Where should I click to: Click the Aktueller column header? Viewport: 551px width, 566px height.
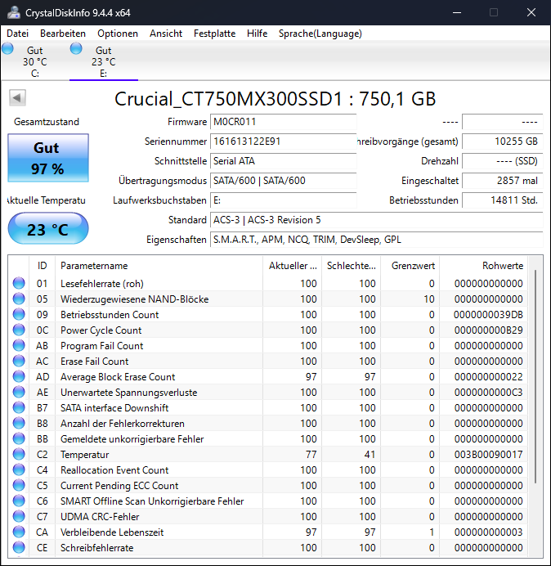click(293, 266)
